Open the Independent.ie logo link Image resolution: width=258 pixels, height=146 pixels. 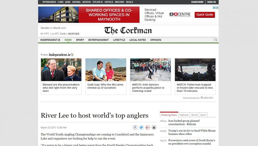tap(61, 55)
